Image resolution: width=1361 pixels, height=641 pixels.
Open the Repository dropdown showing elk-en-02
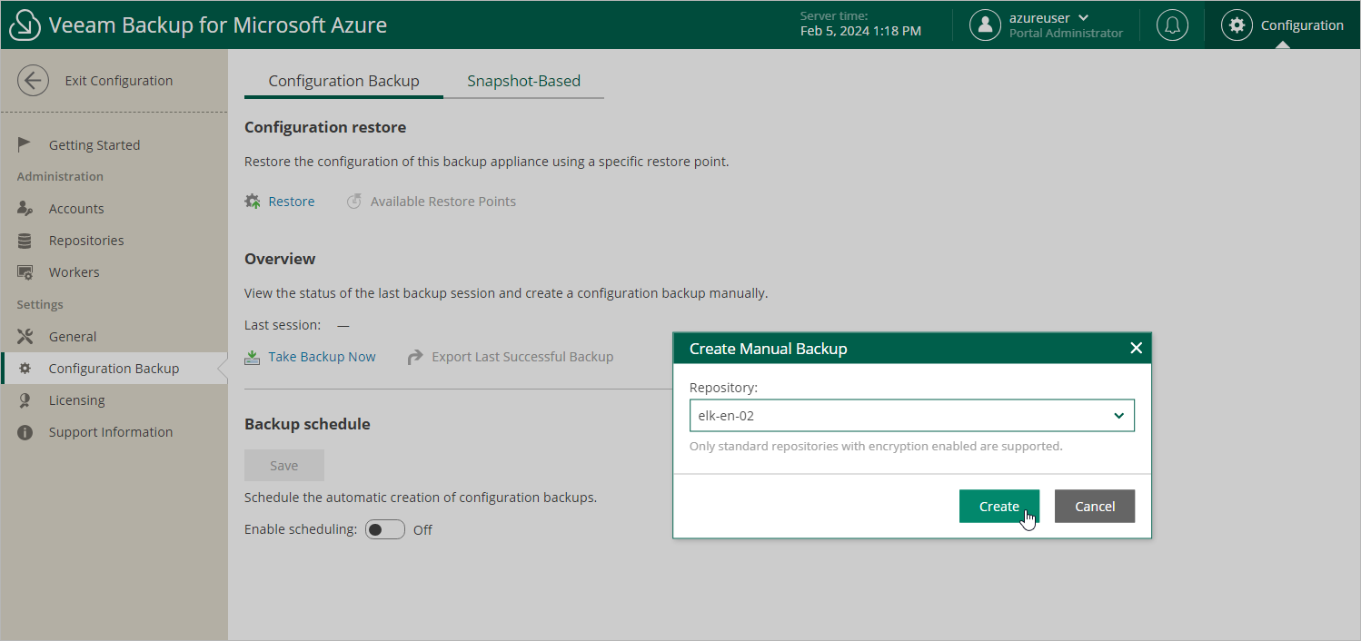coord(912,416)
